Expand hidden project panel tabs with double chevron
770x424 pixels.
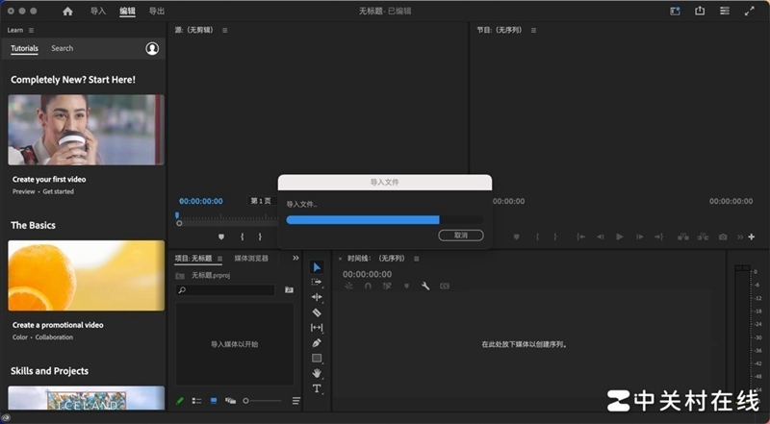click(295, 258)
